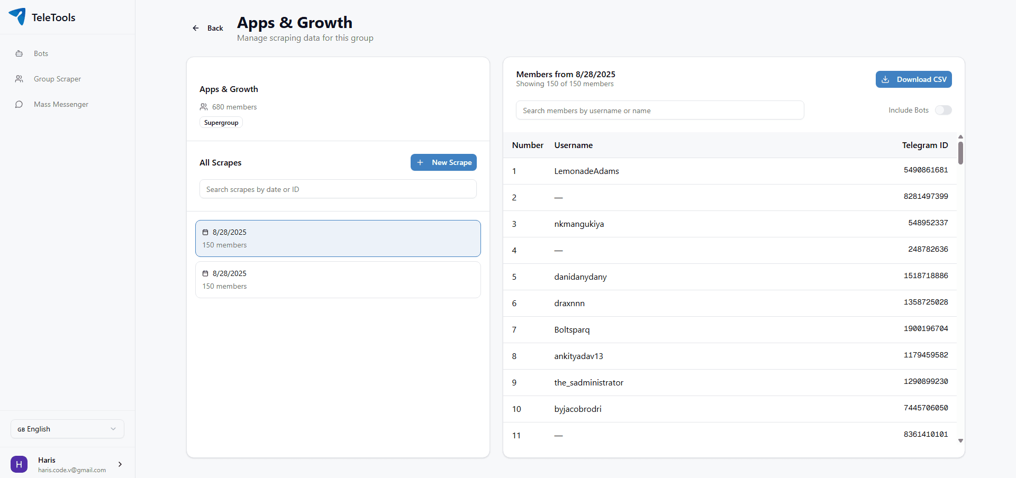Click Telegram ID 1358725028
Screen dimensions: 1016x478
pyautogui.click(x=926, y=302)
